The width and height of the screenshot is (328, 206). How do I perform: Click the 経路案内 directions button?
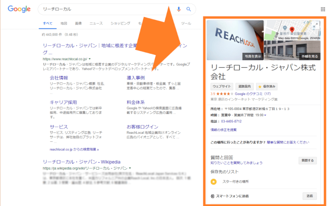pyautogui.click(x=244, y=86)
